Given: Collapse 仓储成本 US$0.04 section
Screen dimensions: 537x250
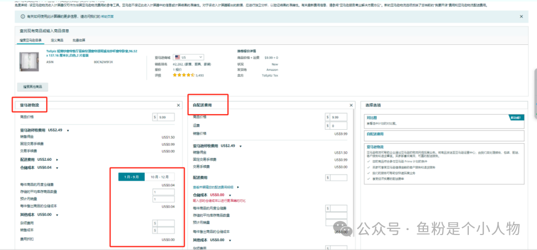Looking at the screenshot, I should tap(57, 167).
